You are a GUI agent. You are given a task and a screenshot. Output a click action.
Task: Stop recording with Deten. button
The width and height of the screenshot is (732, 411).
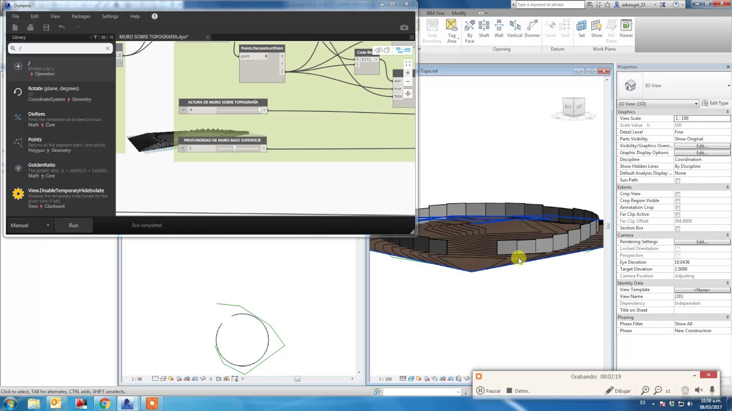click(x=518, y=391)
